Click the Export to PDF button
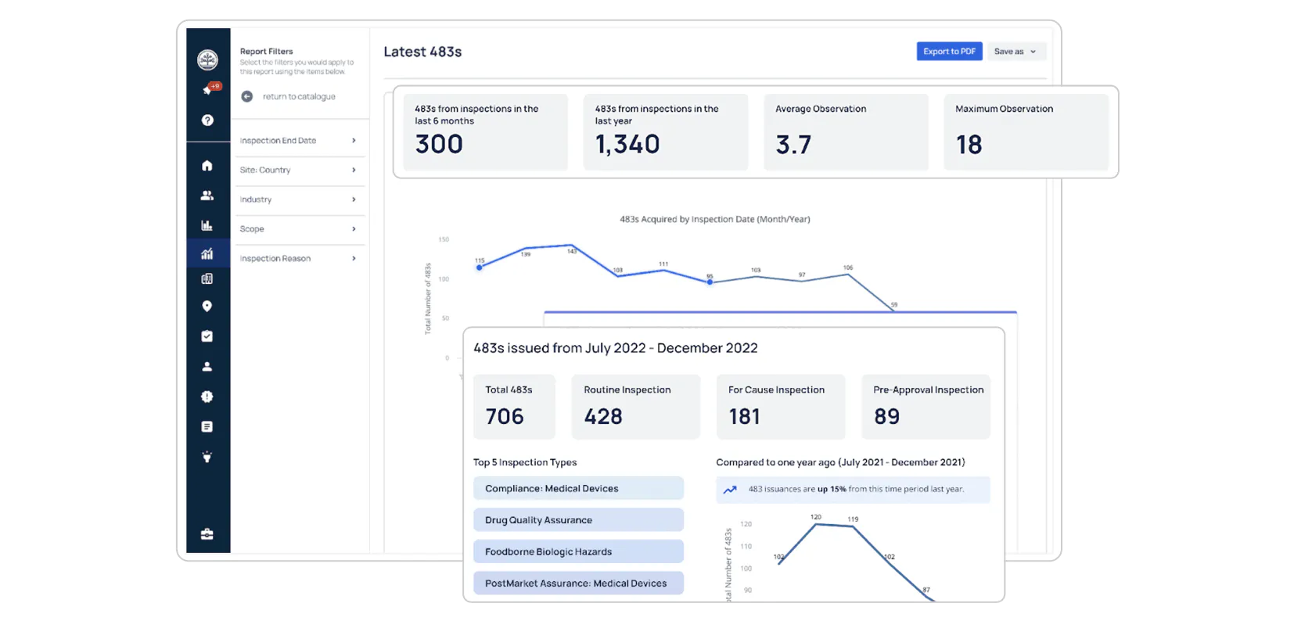The height and width of the screenshot is (621, 1294). [949, 52]
